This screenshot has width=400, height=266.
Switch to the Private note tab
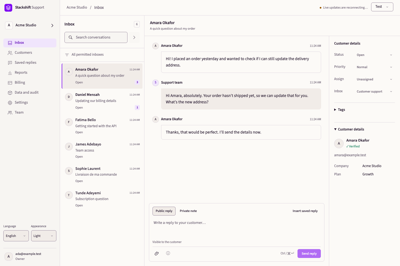(x=188, y=211)
